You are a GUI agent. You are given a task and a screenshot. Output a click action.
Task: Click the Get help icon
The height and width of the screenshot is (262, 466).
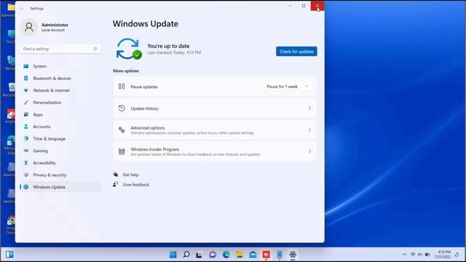click(116, 175)
